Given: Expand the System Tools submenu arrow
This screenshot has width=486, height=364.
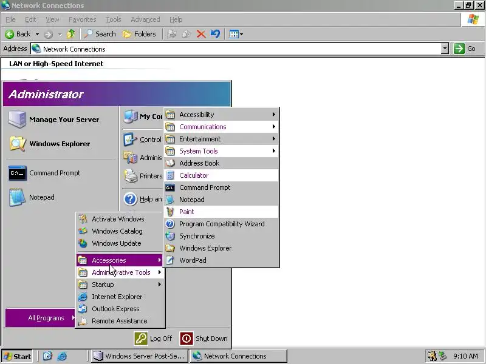Looking at the screenshot, I should tap(274, 150).
